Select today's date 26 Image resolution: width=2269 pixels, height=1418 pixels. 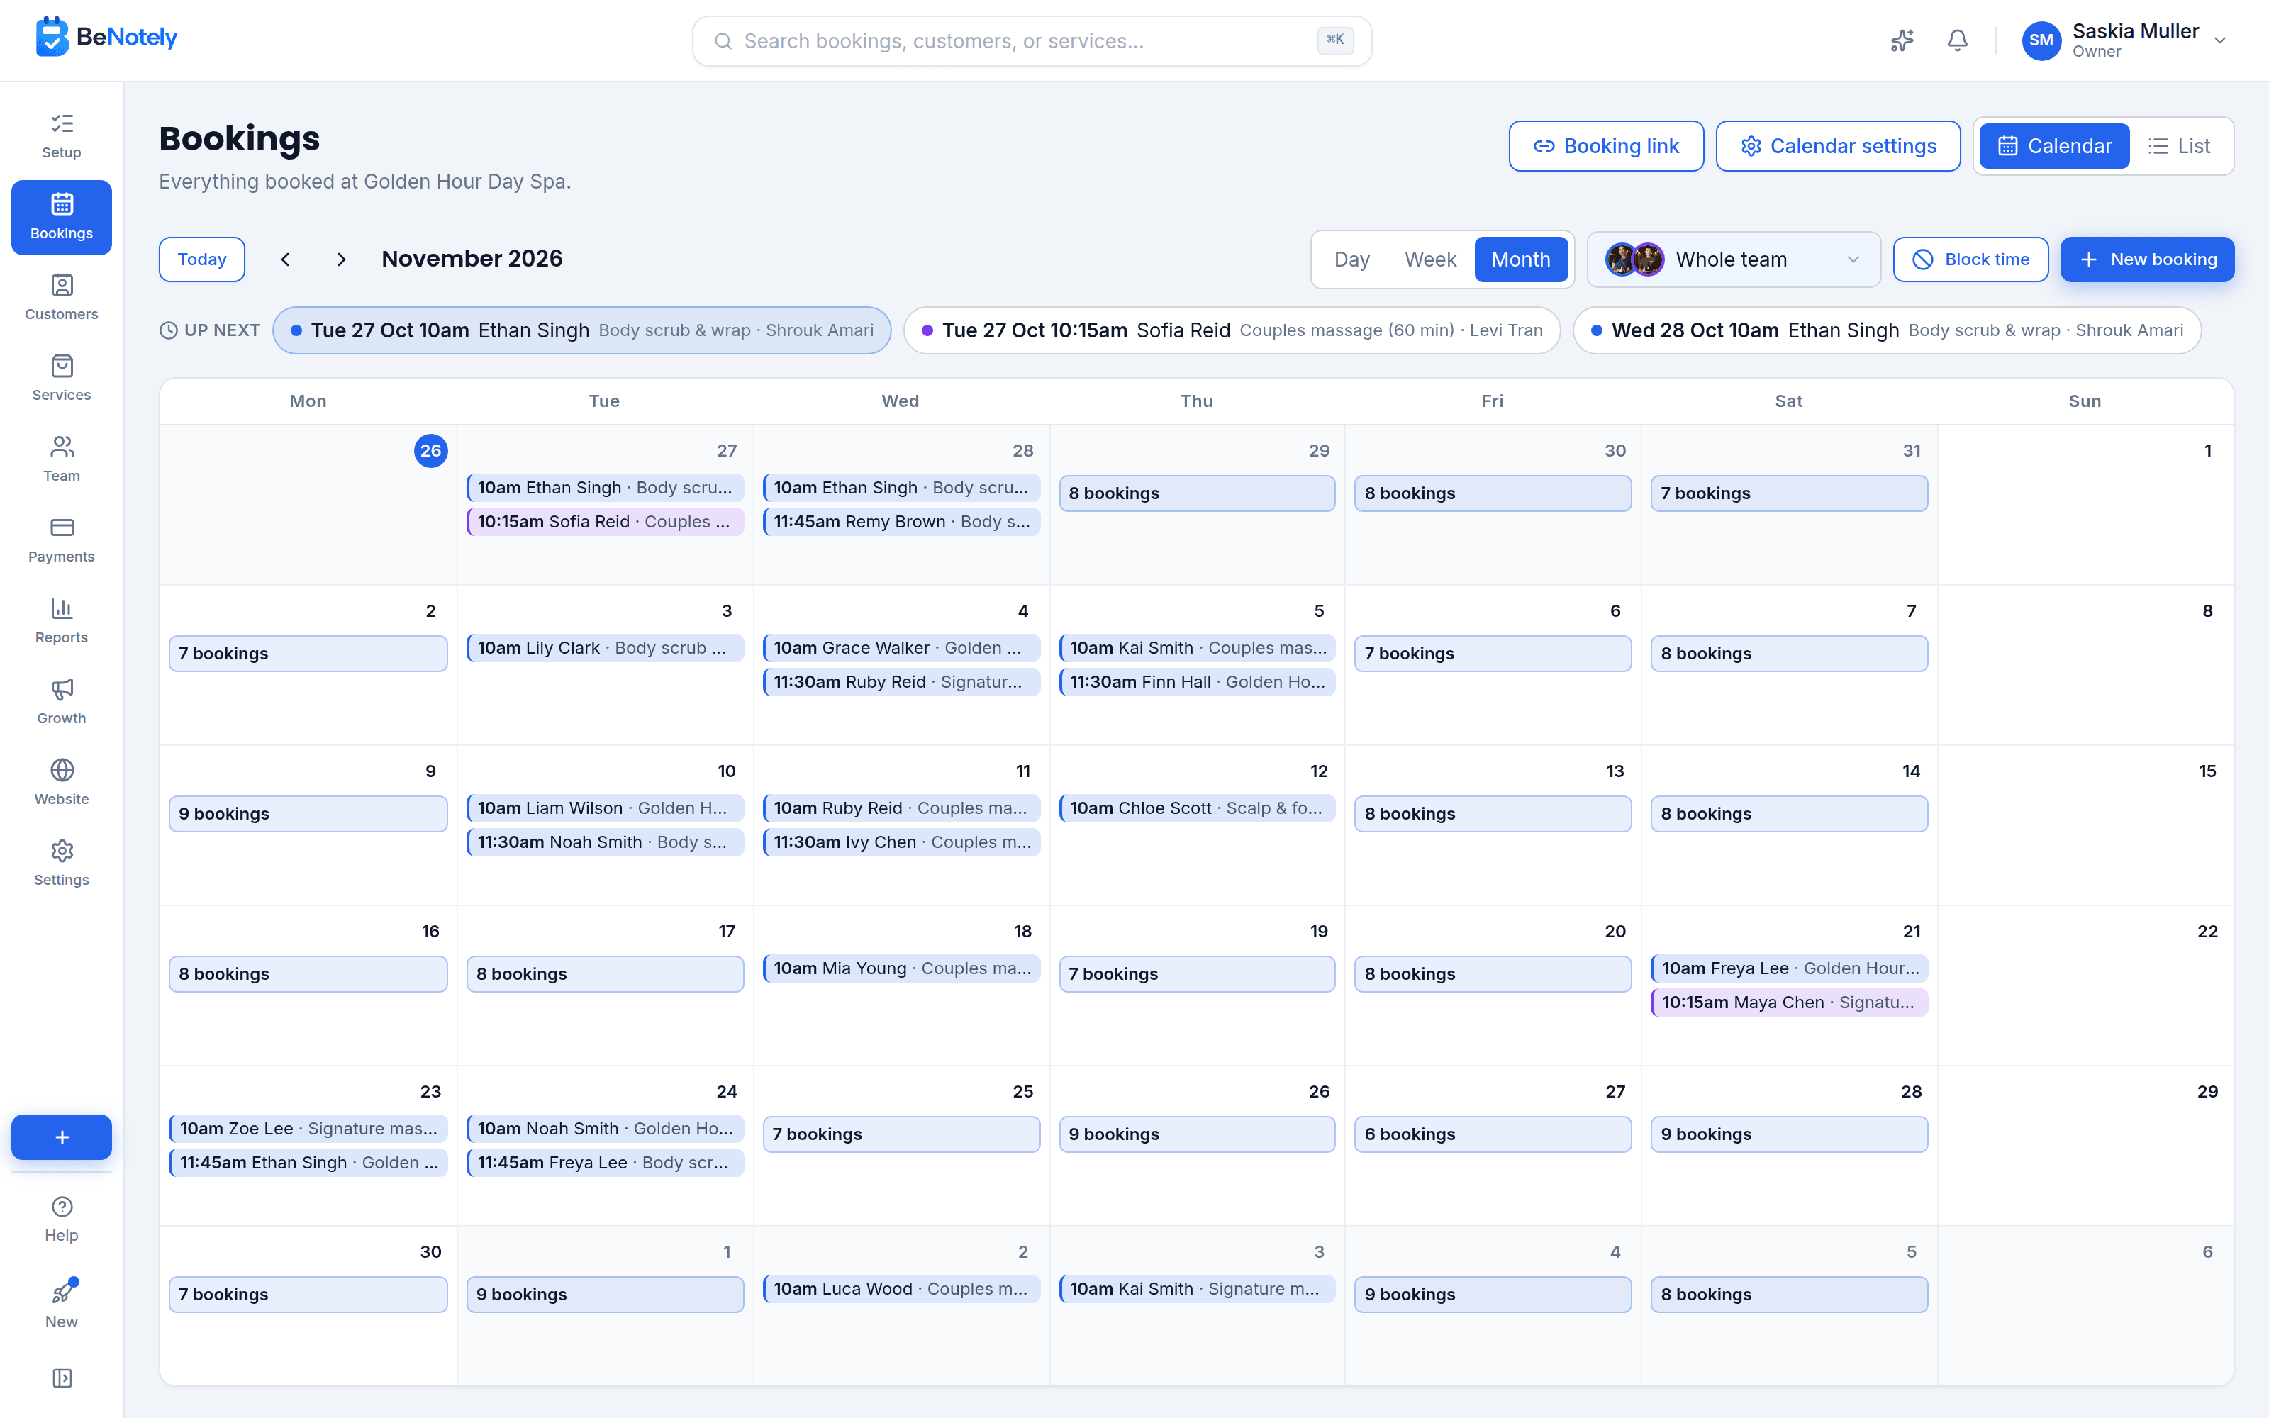pyautogui.click(x=430, y=451)
